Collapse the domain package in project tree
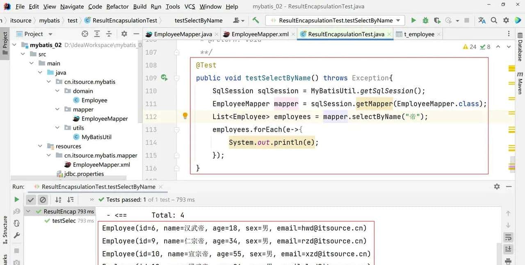The width and height of the screenshot is (525, 265). pos(57,91)
